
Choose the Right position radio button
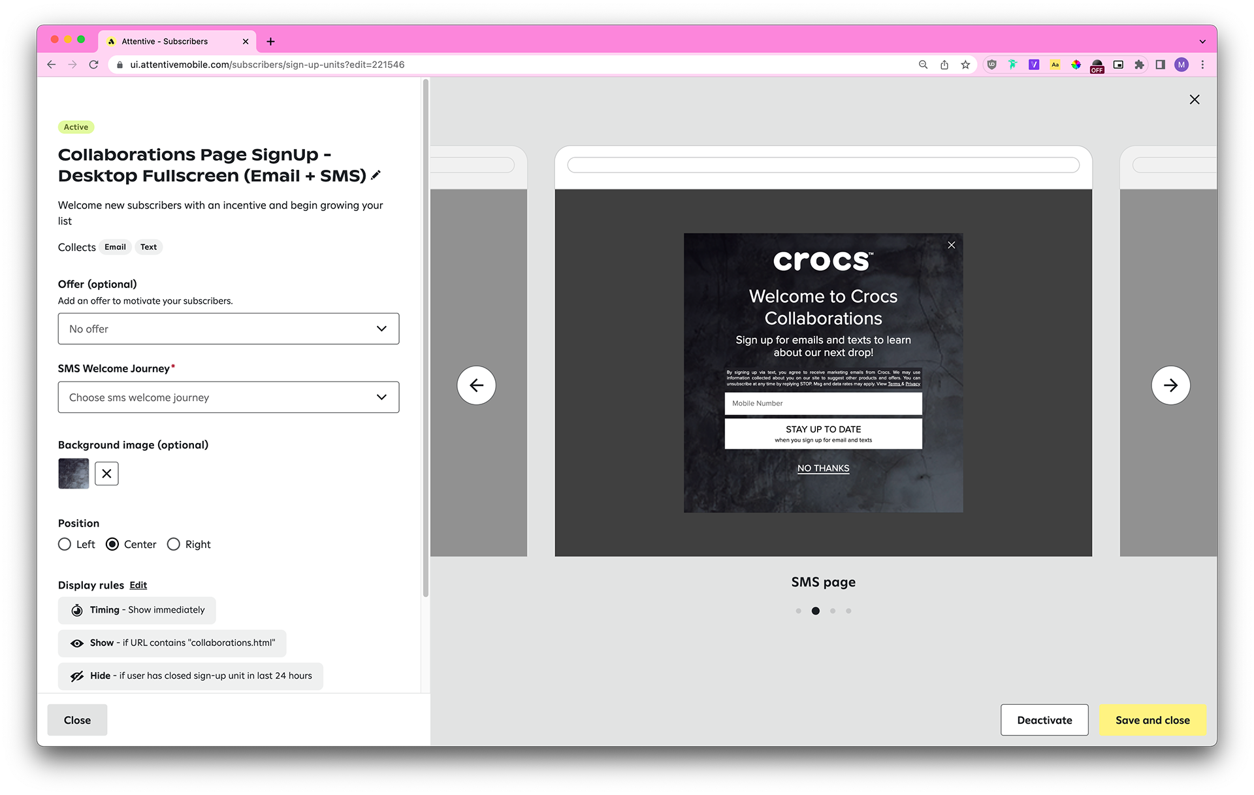[174, 544]
